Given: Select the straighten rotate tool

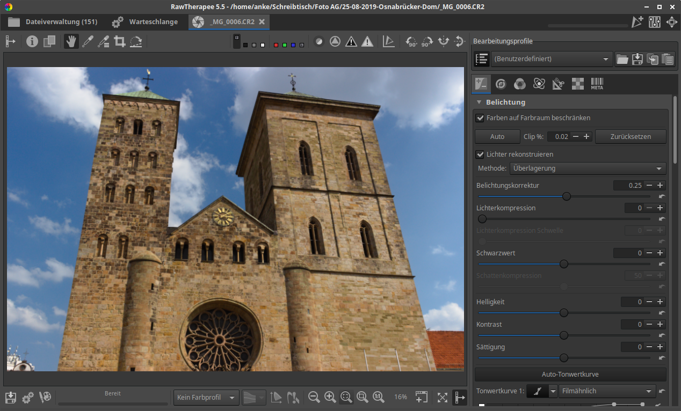Looking at the screenshot, I should click(136, 41).
